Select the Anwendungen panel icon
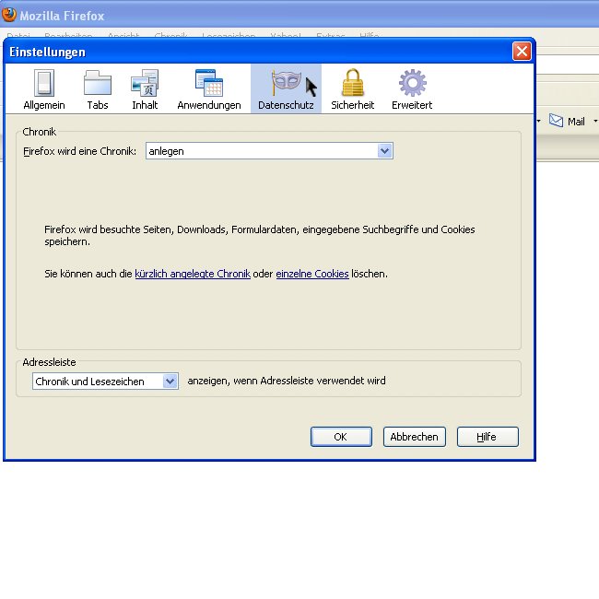The width and height of the screenshot is (599, 599). coord(209,89)
